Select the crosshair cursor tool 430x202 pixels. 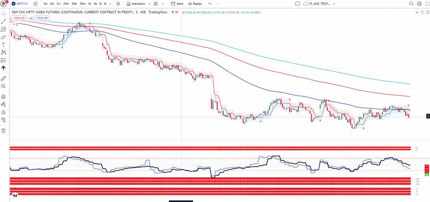[x=4, y=14]
